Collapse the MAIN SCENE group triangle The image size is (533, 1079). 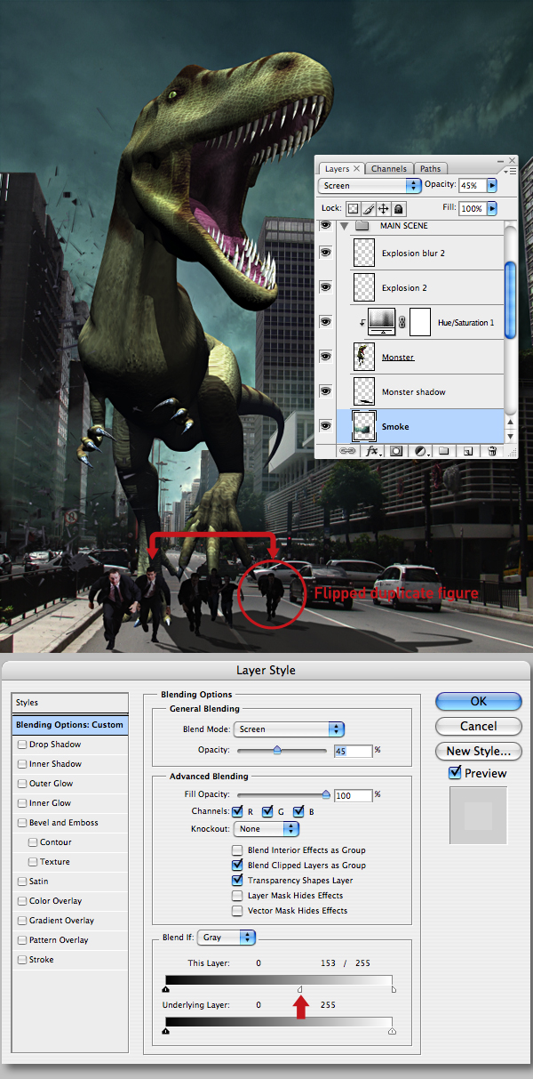tap(345, 226)
